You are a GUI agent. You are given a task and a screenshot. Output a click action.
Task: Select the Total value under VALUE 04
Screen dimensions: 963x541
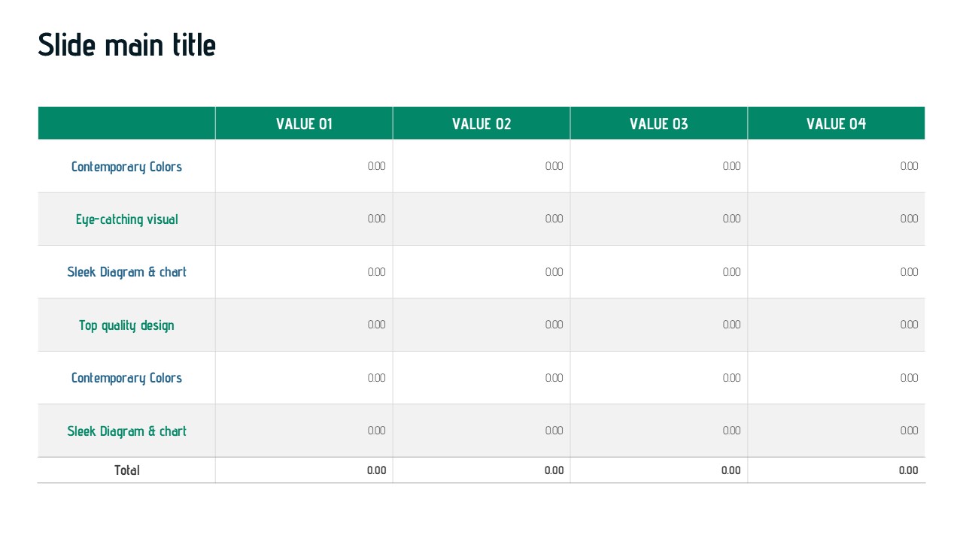(x=908, y=470)
